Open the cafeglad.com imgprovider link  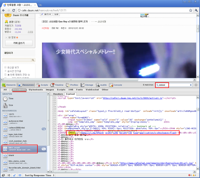tap(157, 163)
